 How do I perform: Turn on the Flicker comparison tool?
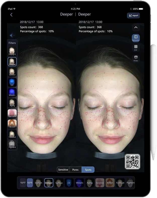(136, 58)
